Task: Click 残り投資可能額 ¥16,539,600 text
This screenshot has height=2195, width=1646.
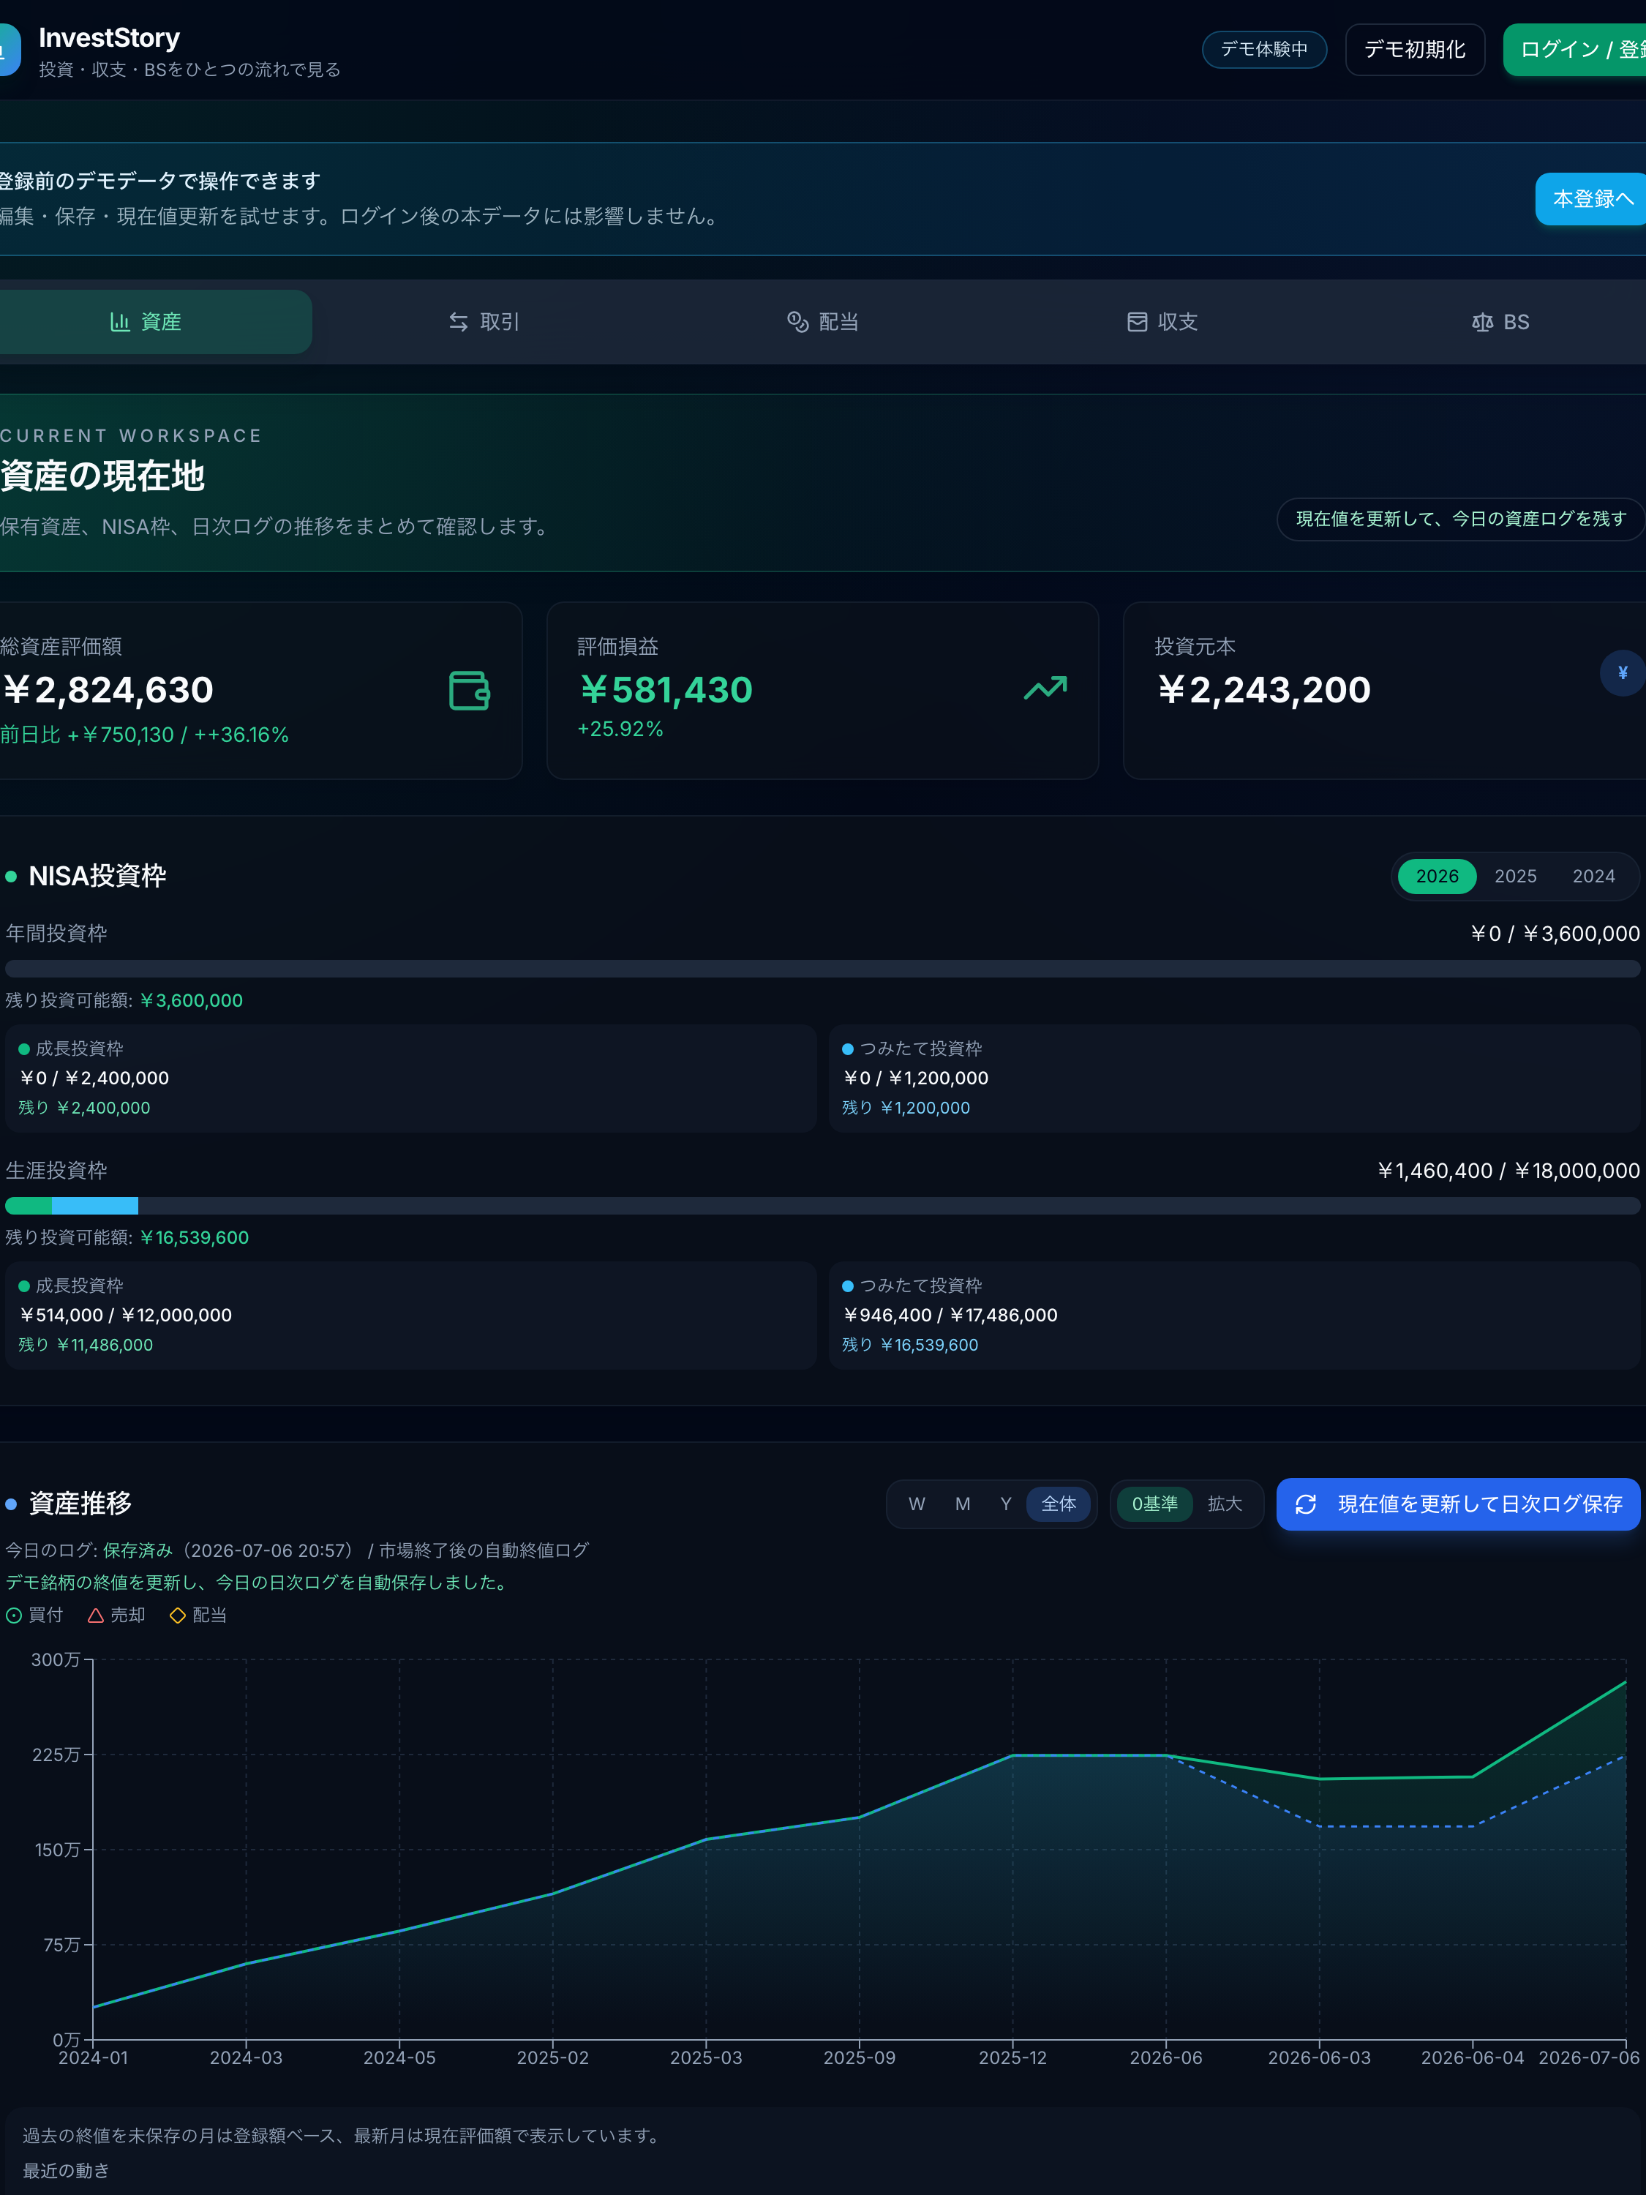Action: tap(127, 1239)
